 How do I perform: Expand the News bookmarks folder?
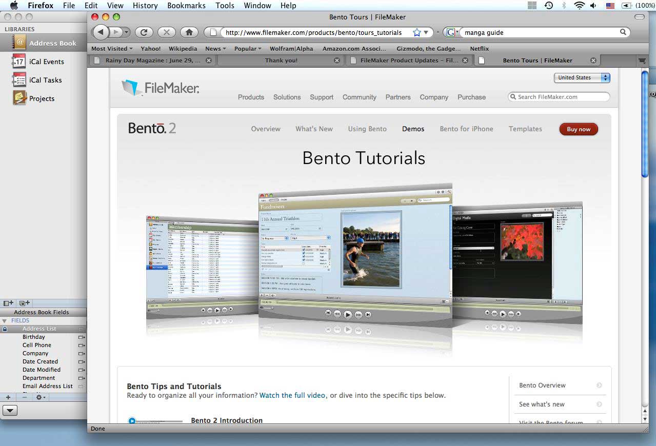tap(216, 49)
